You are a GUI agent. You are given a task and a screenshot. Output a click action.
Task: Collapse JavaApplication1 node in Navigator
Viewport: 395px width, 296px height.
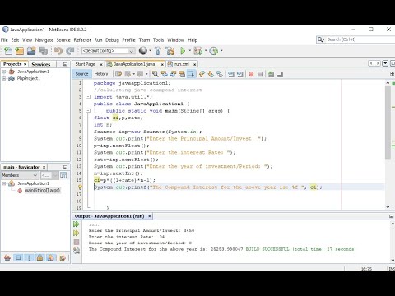click(x=4, y=183)
